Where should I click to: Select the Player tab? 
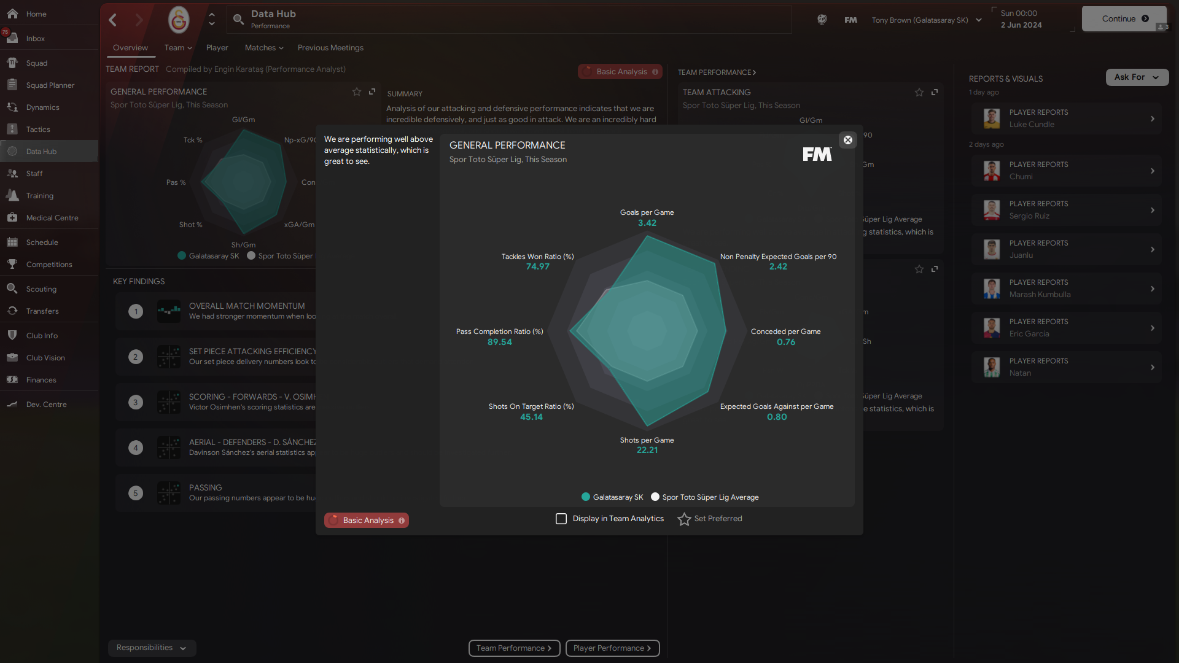(x=217, y=48)
